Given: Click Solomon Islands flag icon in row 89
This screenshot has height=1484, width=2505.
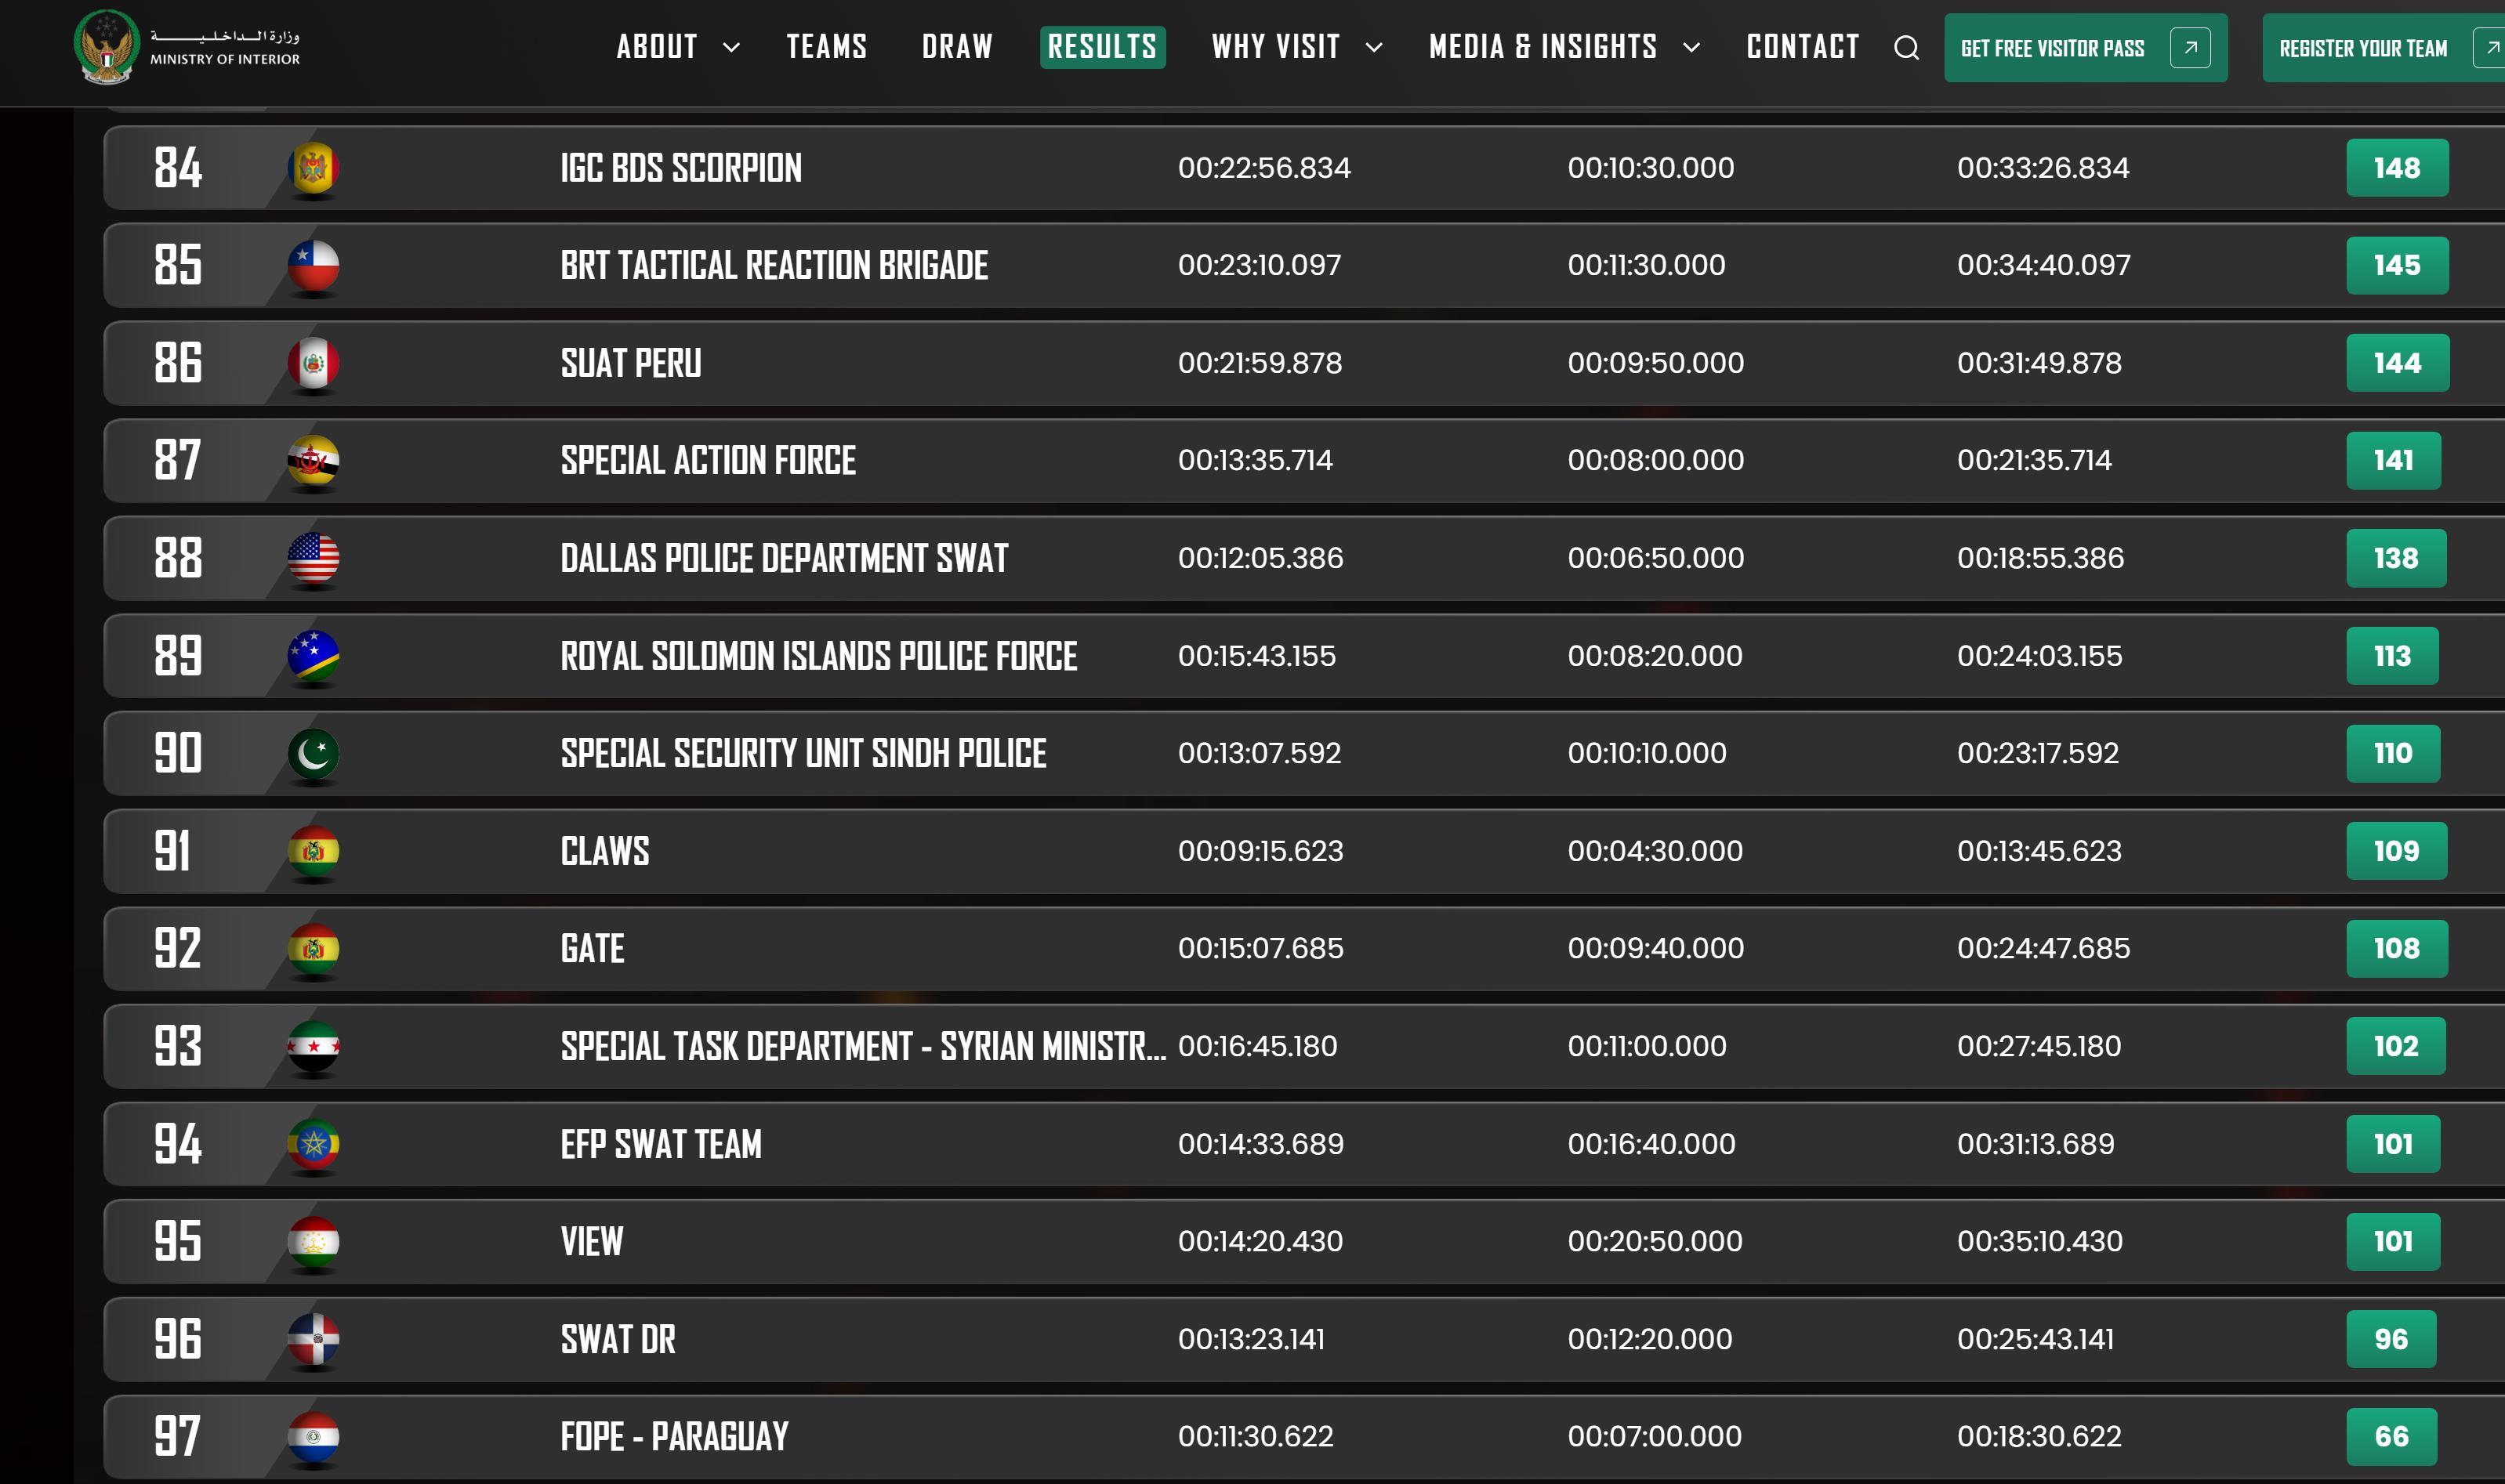Looking at the screenshot, I should tap(314, 656).
